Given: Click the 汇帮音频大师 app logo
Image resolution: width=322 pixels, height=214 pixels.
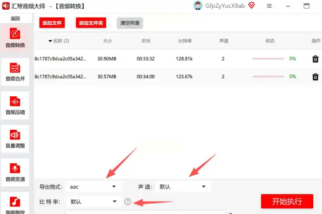Looking at the screenshot, I should (x=6, y=6).
